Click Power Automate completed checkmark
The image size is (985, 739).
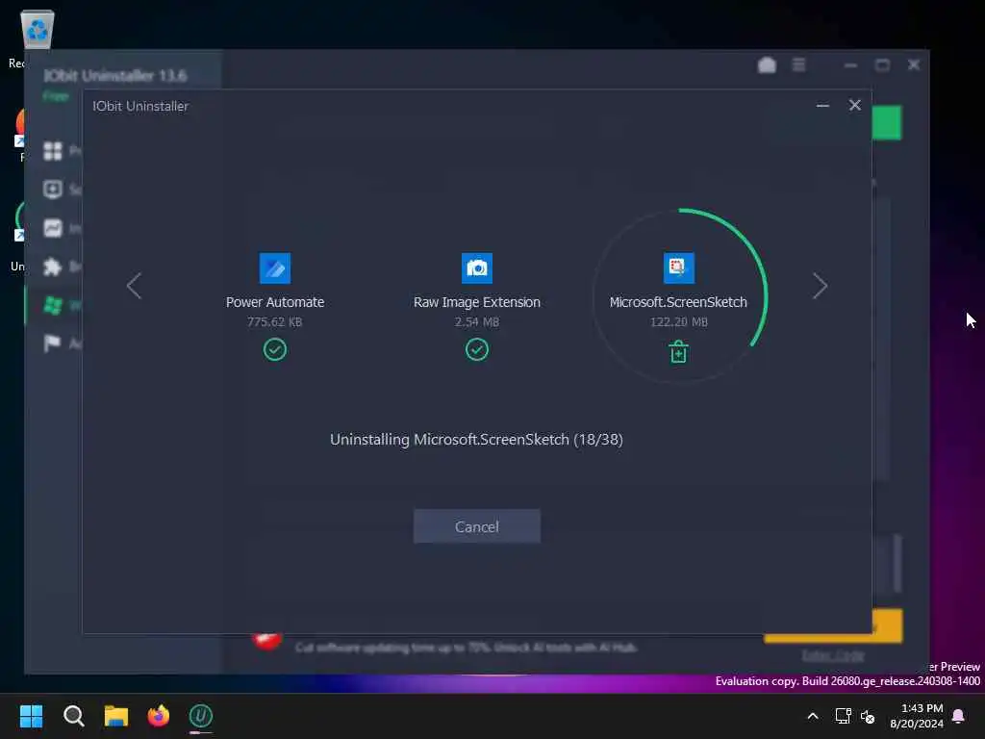pyautogui.click(x=274, y=349)
